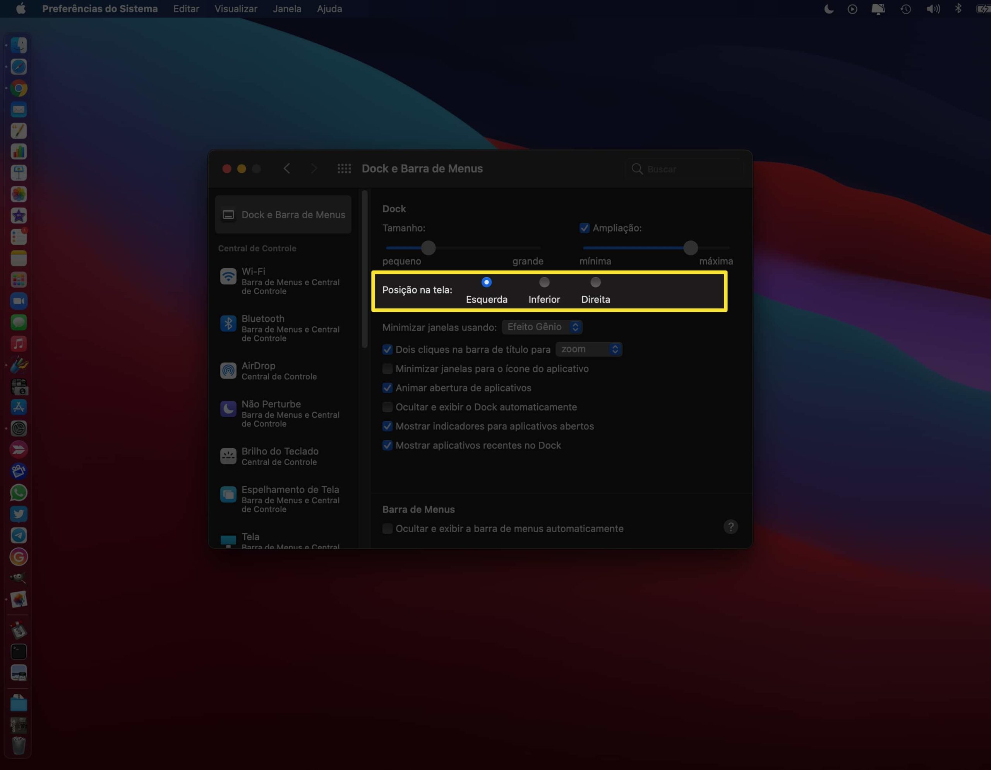Open the Janela menu
The width and height of the screenshot is (991, 770).
pyautogui.click(x=287, y=9)
